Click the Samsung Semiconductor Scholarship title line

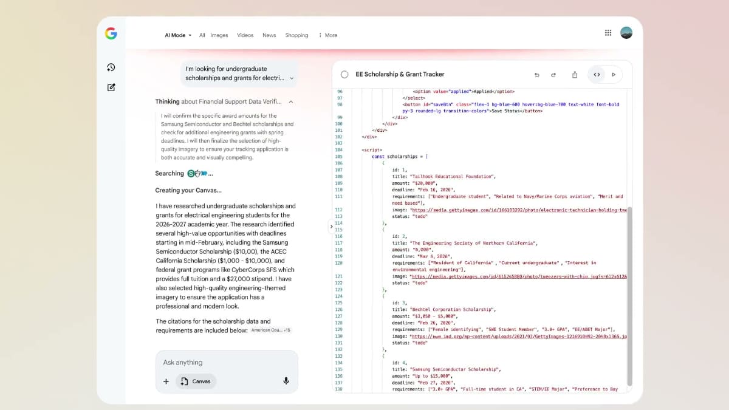click(x=446, y=369)
